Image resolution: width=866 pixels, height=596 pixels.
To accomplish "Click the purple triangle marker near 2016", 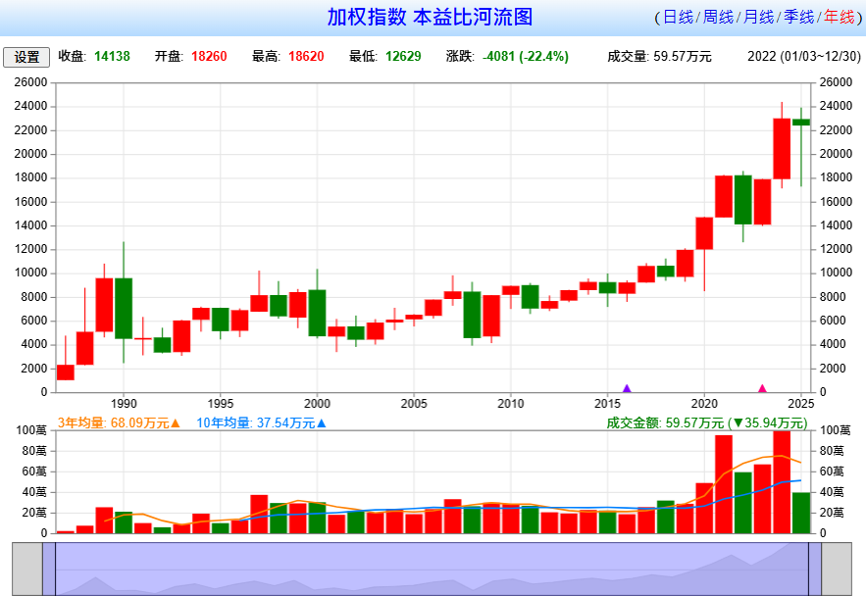I will (x=627, y=388).
